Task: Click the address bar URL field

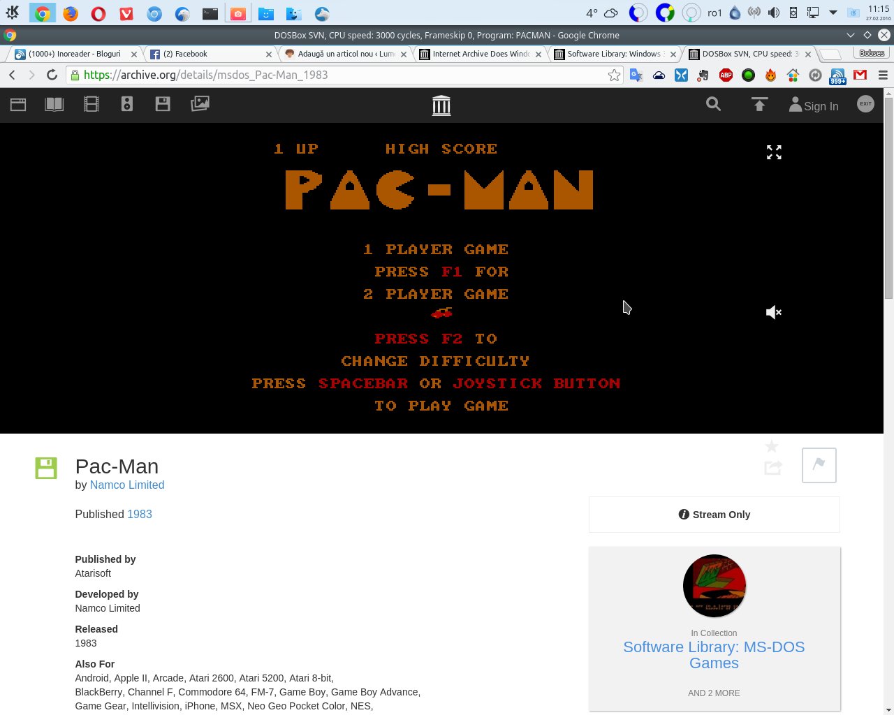Action: 335,75
